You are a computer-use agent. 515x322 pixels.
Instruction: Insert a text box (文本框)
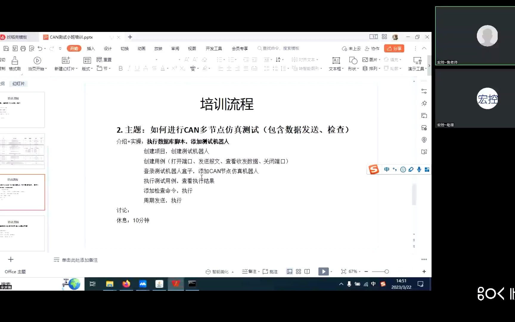pos(336,64)
